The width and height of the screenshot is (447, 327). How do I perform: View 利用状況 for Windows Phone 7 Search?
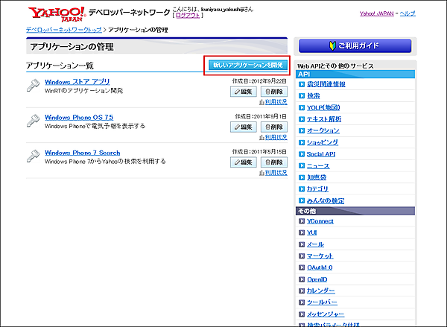276,173
